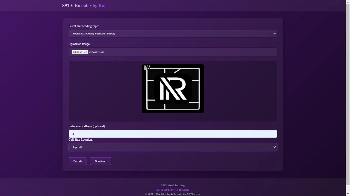Click the scrollbar down arrow
The image size is (350, 196).
(348, 194)
